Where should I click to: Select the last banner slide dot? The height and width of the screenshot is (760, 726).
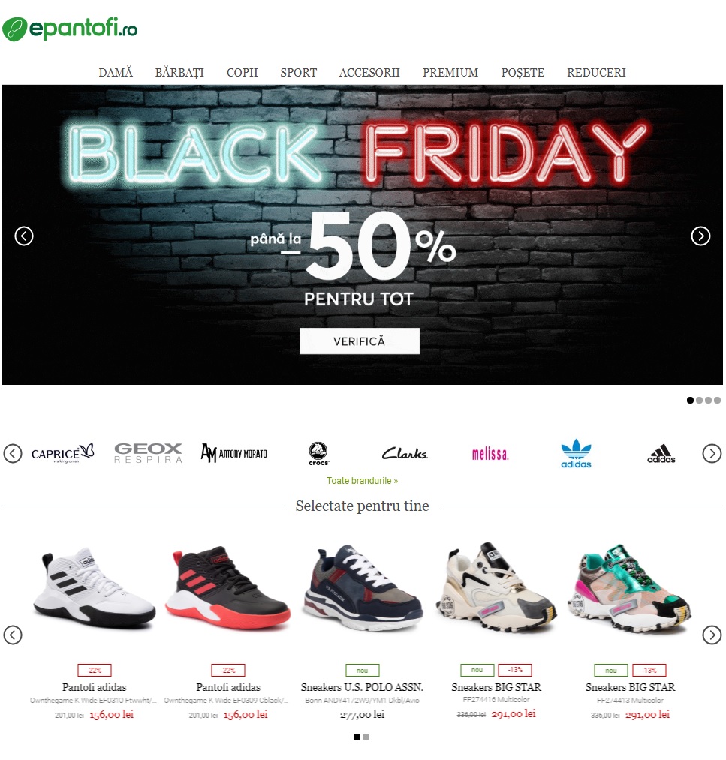coord(717,401)
